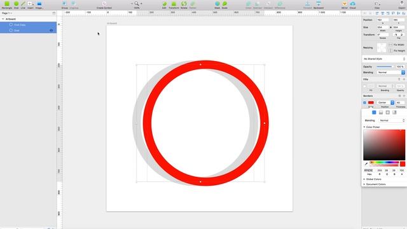Click the Ungroup toolbar icon
407x229 pixels.
tap(74, 4)
